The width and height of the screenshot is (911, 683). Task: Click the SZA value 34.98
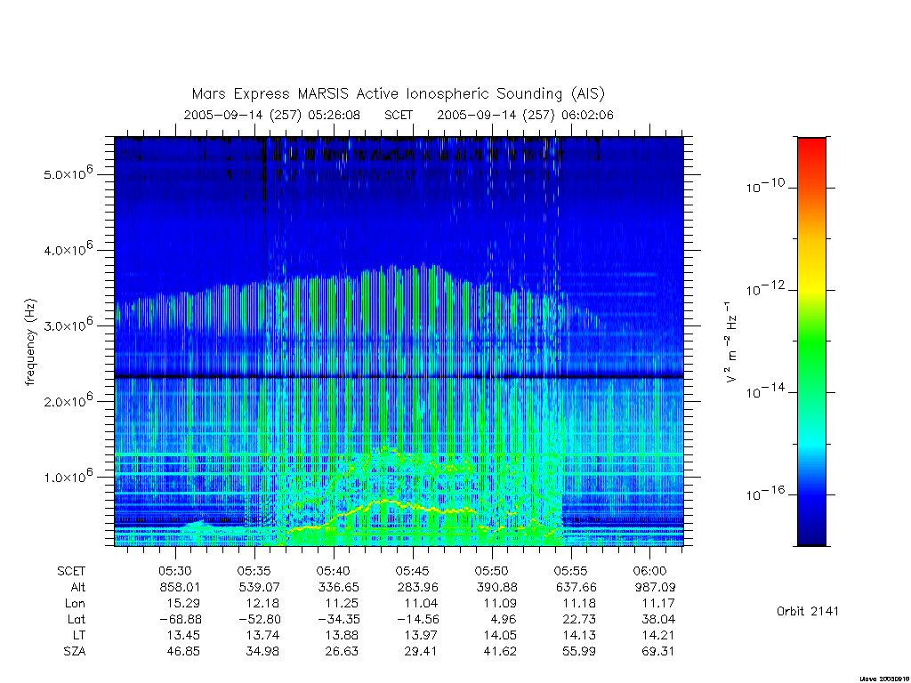[x=262, y=652]
